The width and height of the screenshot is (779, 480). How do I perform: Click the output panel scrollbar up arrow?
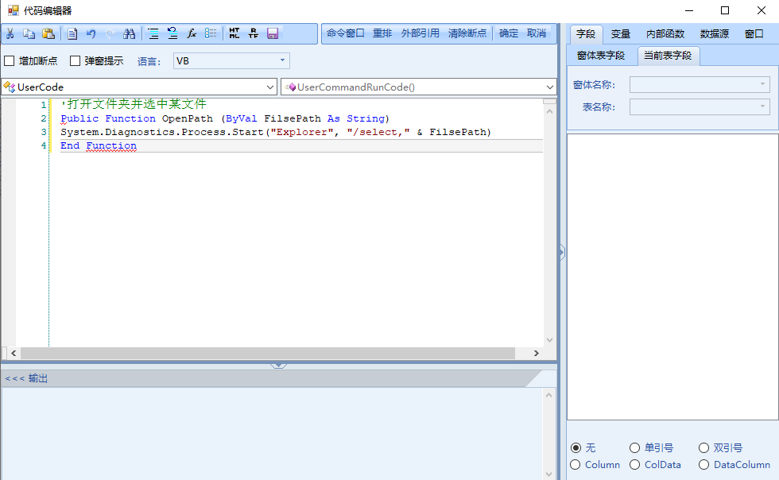549,396
